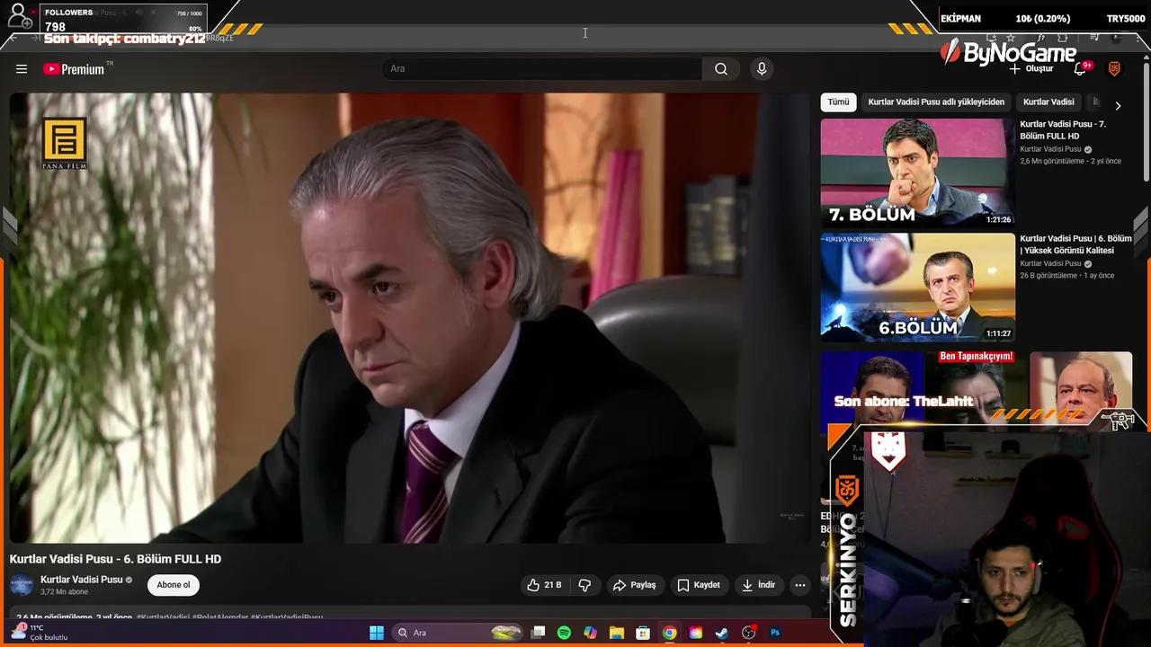Select the 'Kurtlar Vadisi' filter chip

1048,102
